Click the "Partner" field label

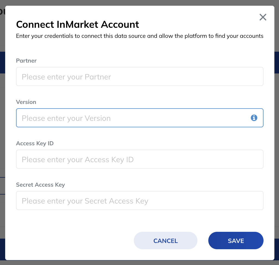coord(26,61)
